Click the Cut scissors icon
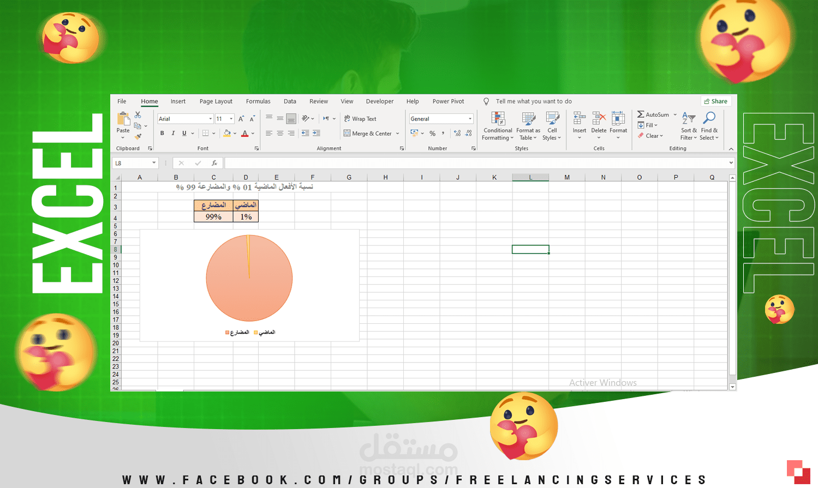The height and width of the screenshot is (488, 818). (138, 115)
